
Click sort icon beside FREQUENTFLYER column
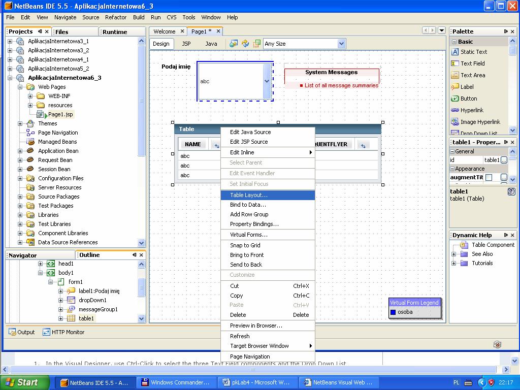(363, 145)
